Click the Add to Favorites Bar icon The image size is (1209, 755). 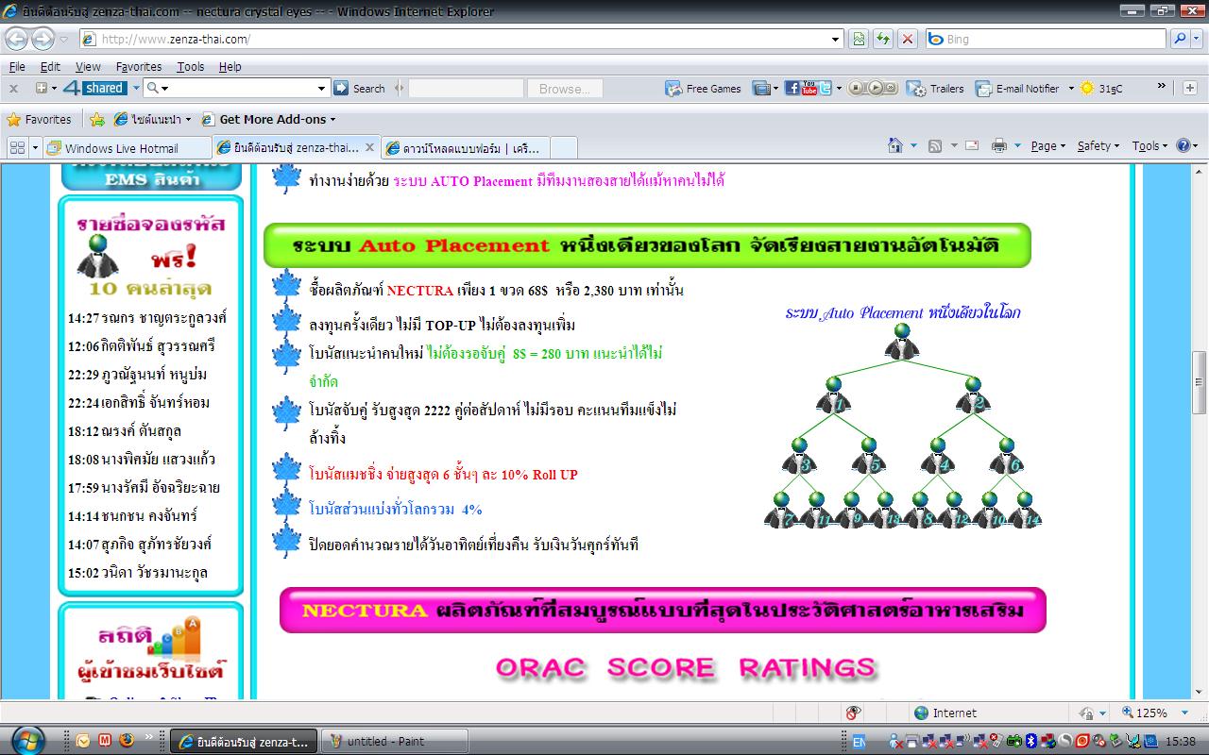tap(96, 119)
